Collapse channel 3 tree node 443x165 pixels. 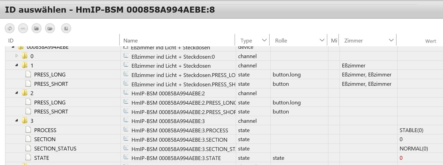[17, 121]
